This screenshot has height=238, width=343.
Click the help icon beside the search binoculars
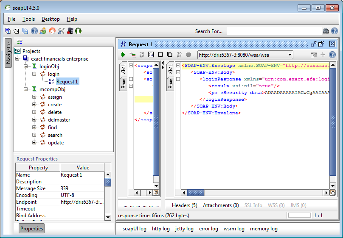click(x=335, y=31)
